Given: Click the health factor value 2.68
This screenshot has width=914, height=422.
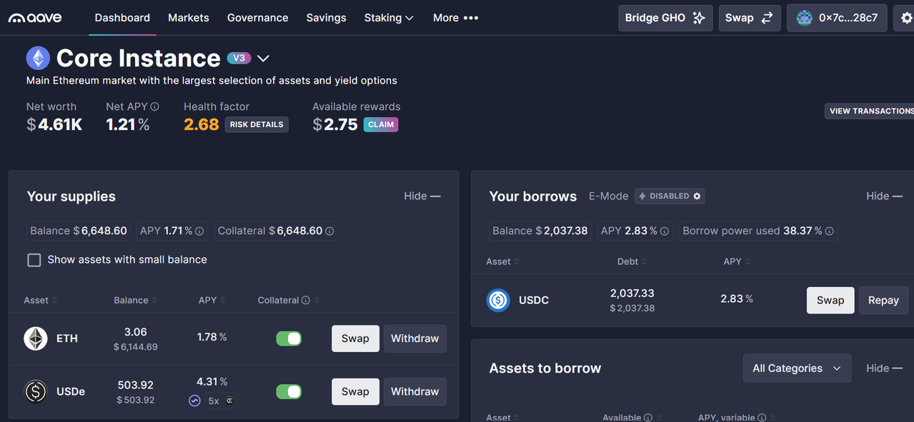Looking at the screenshot, I should 202,124.
